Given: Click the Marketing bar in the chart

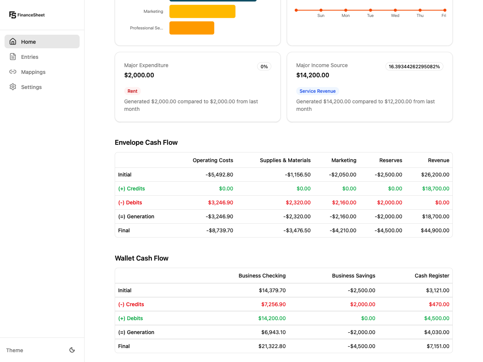Looking at the screenshot, I should (202, 11).
